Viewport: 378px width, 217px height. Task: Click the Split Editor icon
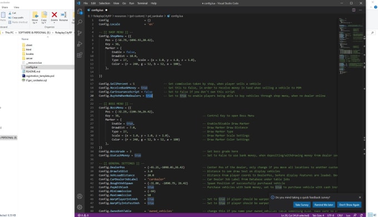click(x=354, y=10)
